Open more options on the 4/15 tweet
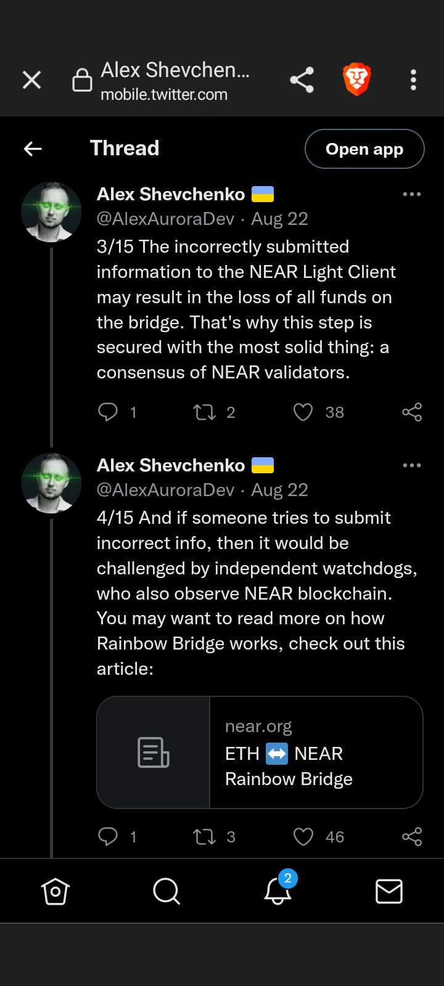Image resolution: width=444 pixels, height=986 pixels. coord(411,465)
